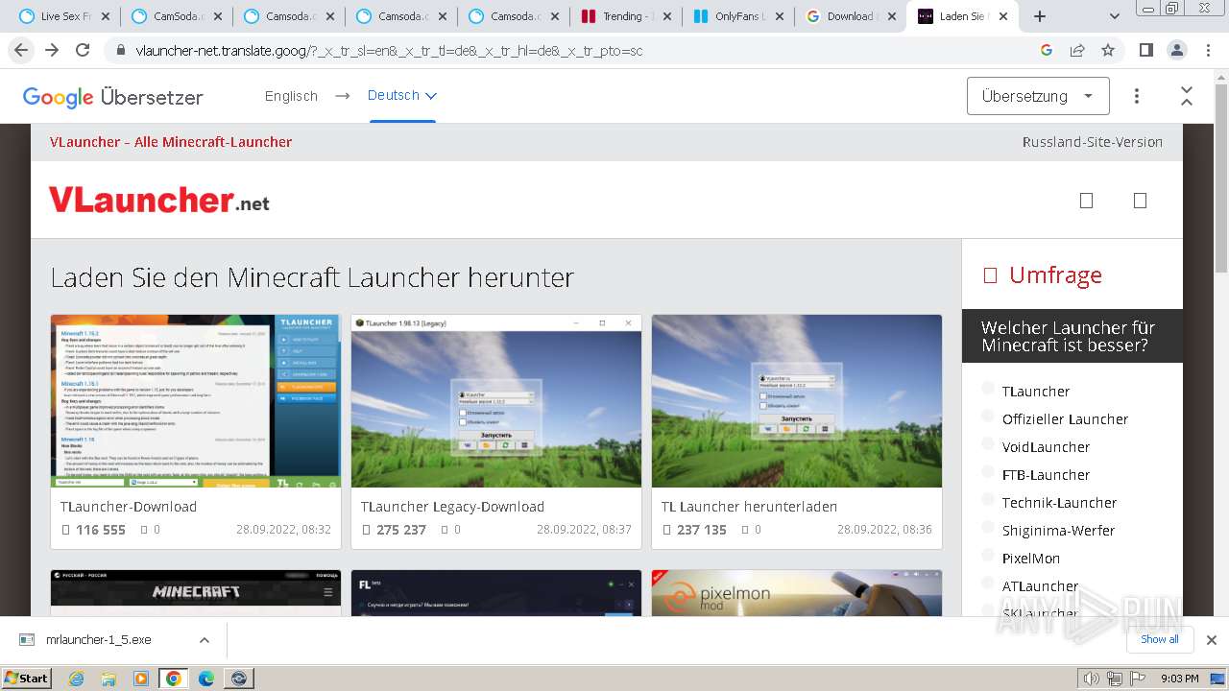The image size is (1229, 691).
Task: Reload the current page
Action: (83, 50)
